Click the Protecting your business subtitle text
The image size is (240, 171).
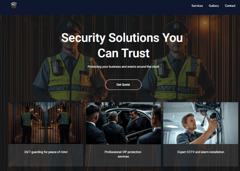pyautogui.click(x=123, y=67)
